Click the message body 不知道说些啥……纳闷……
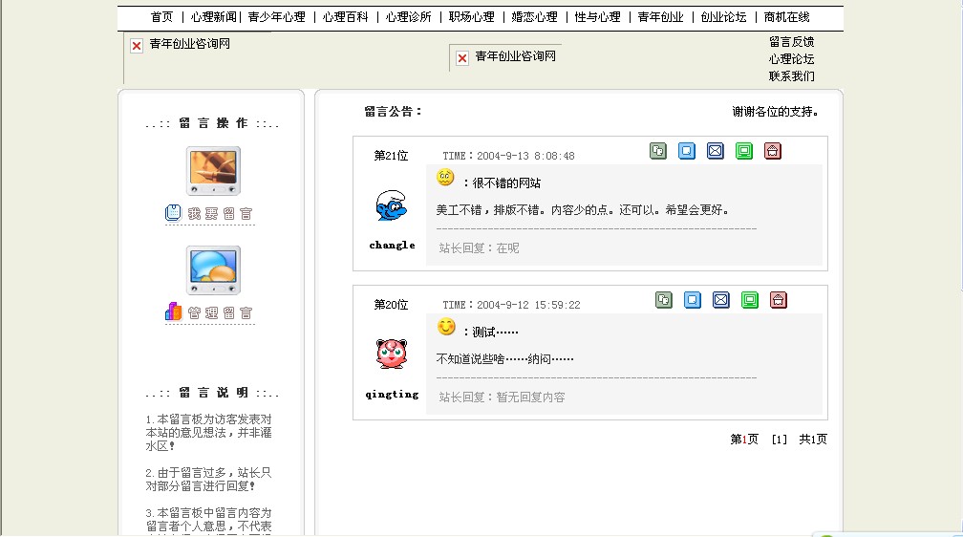 tap(504, 359)
